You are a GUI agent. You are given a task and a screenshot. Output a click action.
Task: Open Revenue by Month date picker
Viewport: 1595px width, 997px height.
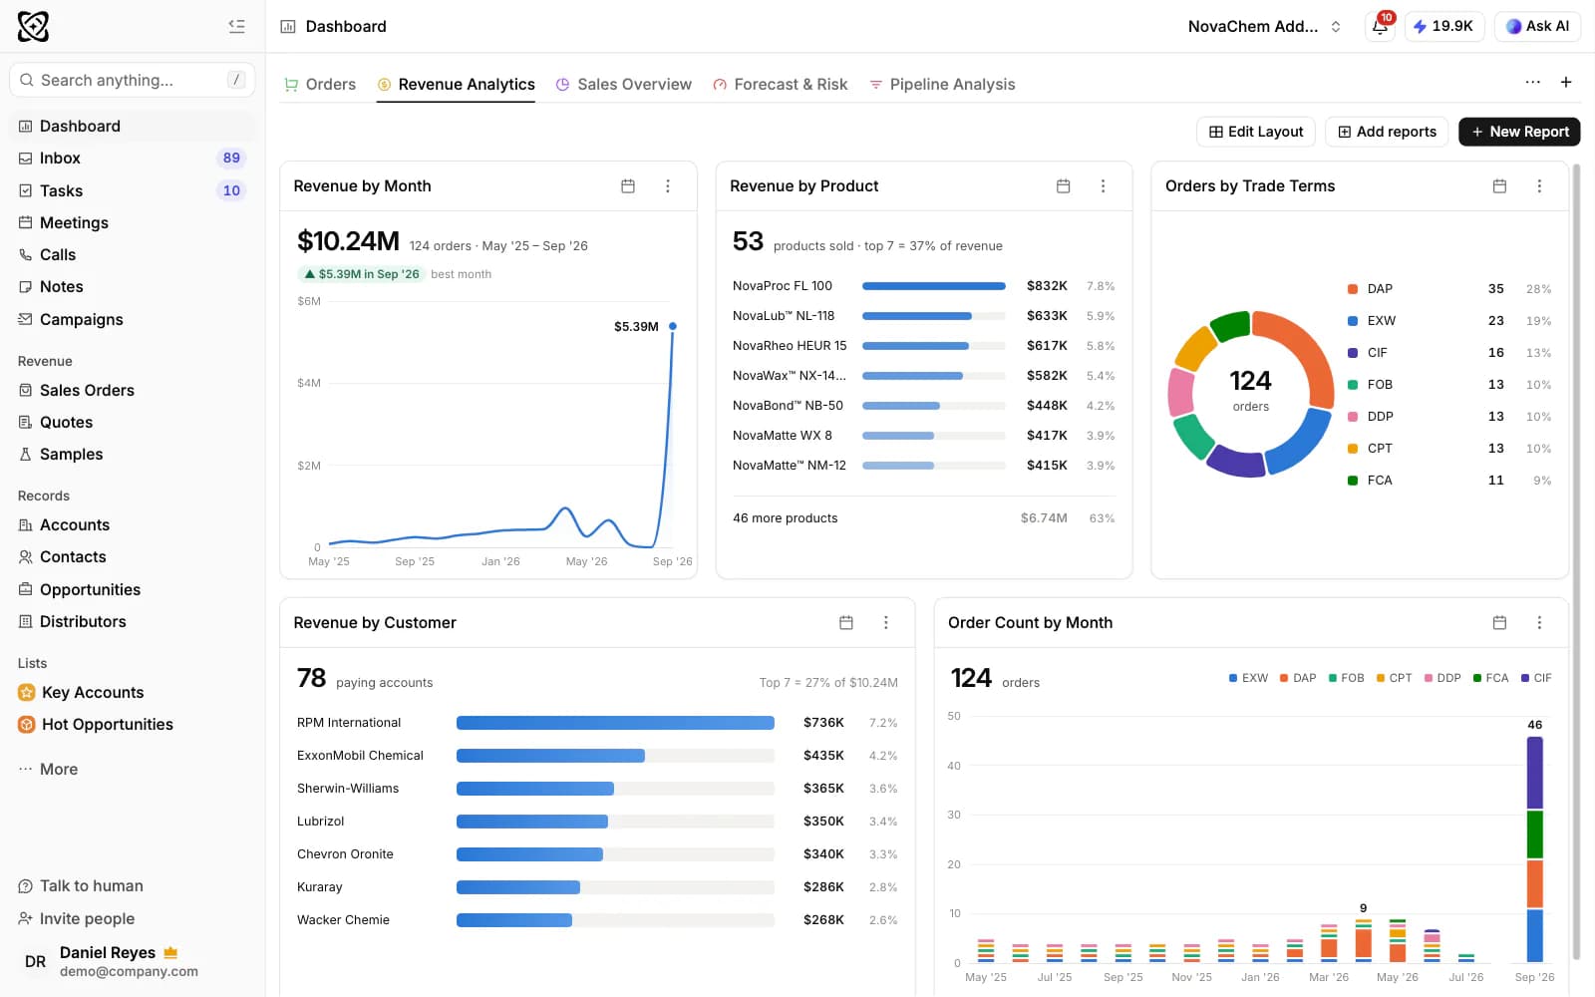point(628,186)
